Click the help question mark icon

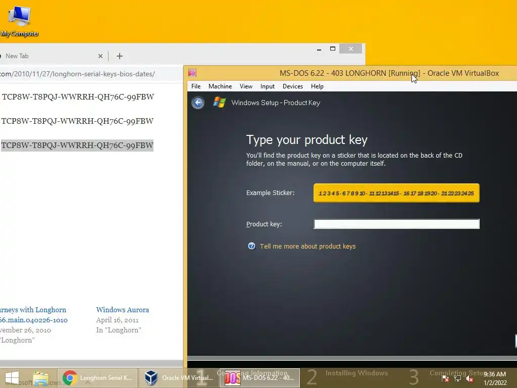[x=251, y=246]
